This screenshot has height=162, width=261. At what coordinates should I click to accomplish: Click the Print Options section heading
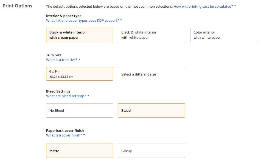[x=17, y=6]
